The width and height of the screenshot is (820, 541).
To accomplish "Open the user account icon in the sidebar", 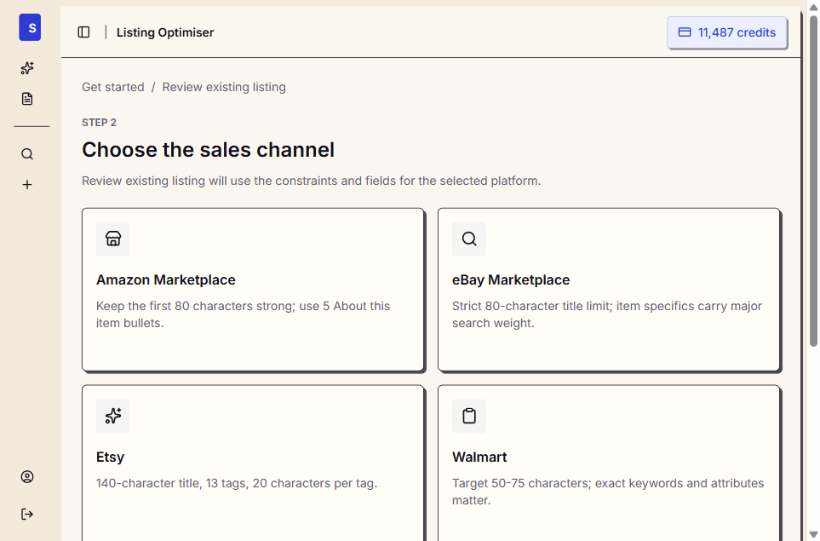I will [27, 476].
